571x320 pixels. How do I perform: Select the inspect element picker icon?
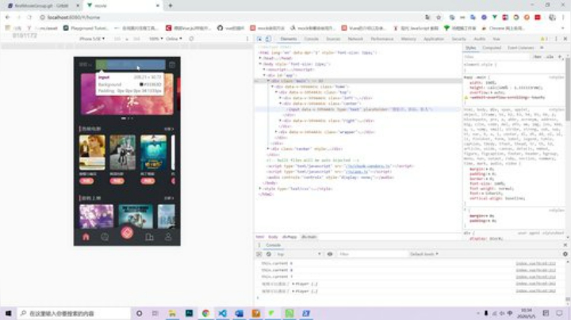click(x=259, y=39)
